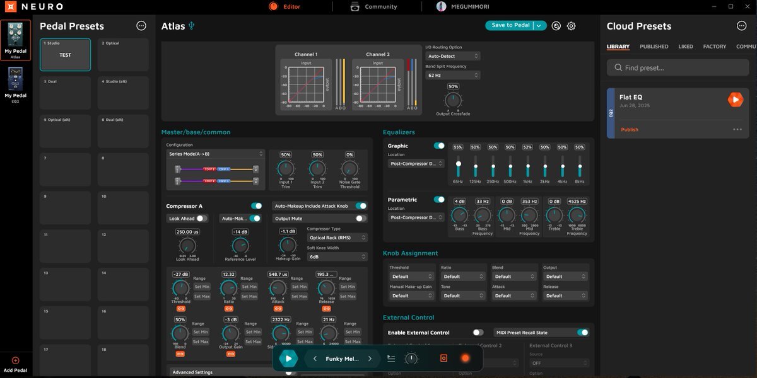Click the Neuro logo icon in title bar

[11, 6]
